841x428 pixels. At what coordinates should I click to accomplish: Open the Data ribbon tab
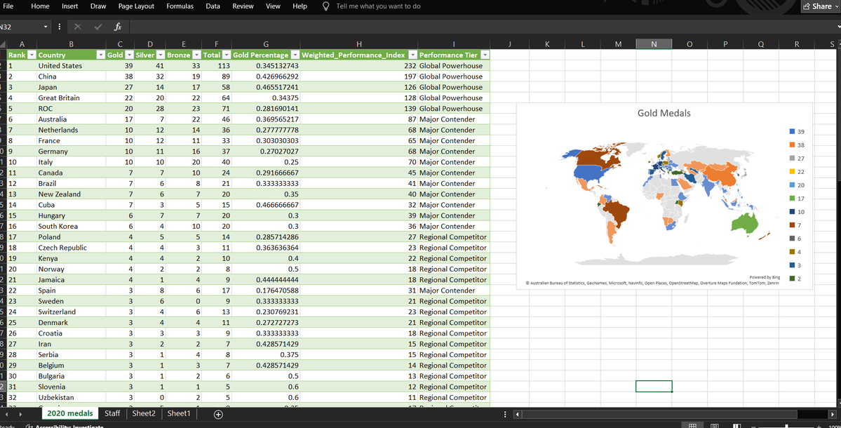tap(213, 6)
